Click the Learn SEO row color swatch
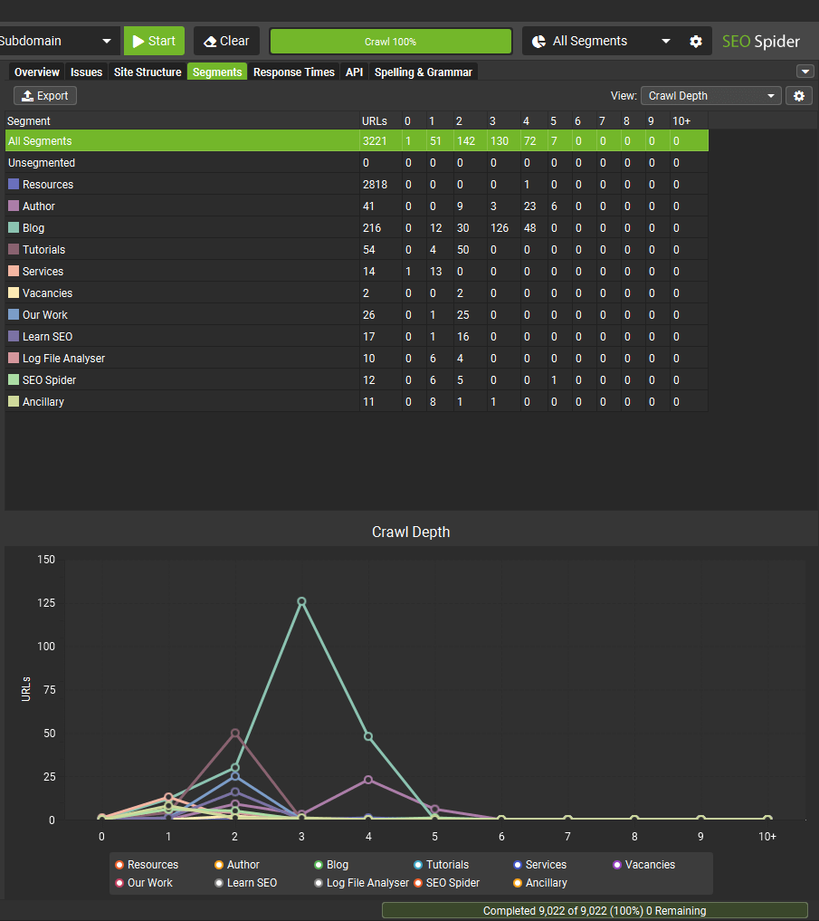The height and width of the screenshot is (921, 819). [x=14, y=336]
